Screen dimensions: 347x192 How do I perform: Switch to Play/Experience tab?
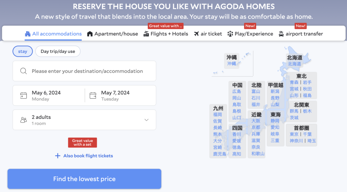click(254, 34)
